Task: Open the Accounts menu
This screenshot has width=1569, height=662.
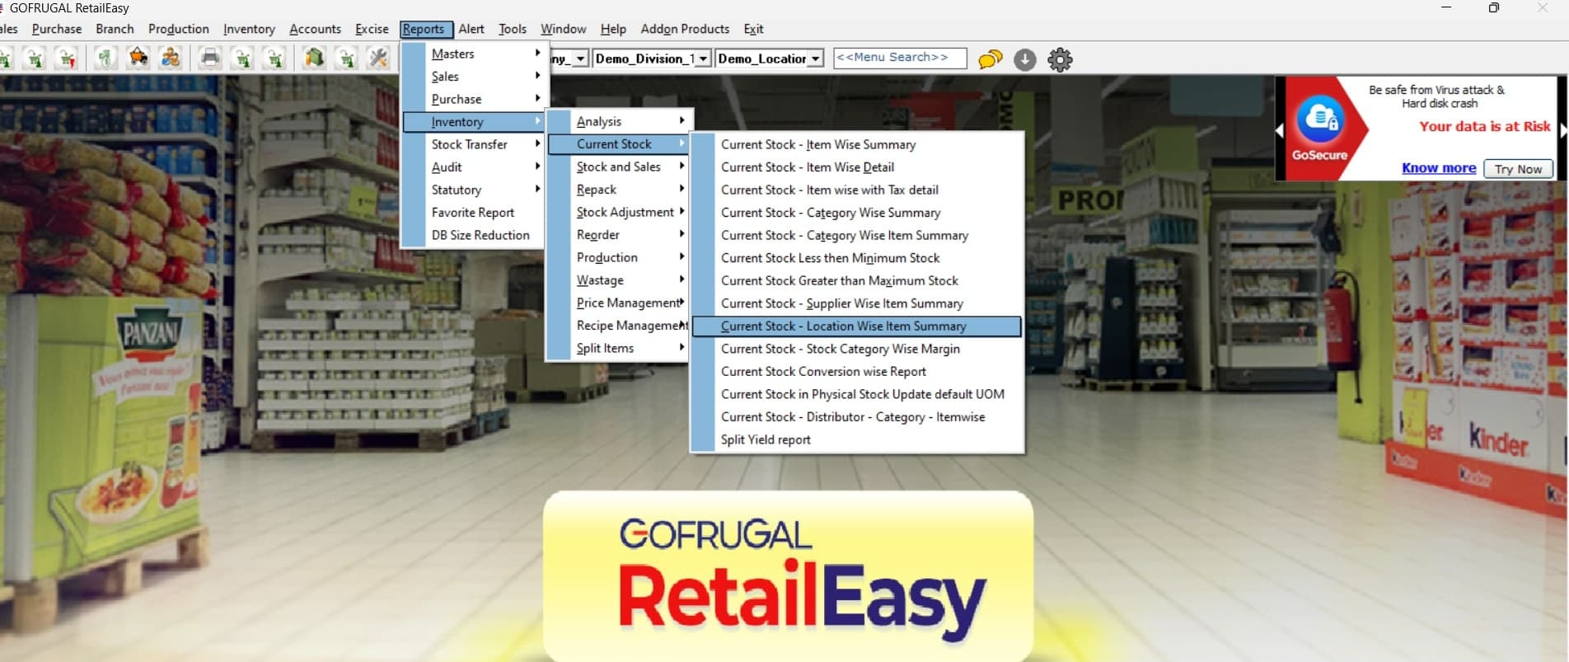Action: point(315,29)
